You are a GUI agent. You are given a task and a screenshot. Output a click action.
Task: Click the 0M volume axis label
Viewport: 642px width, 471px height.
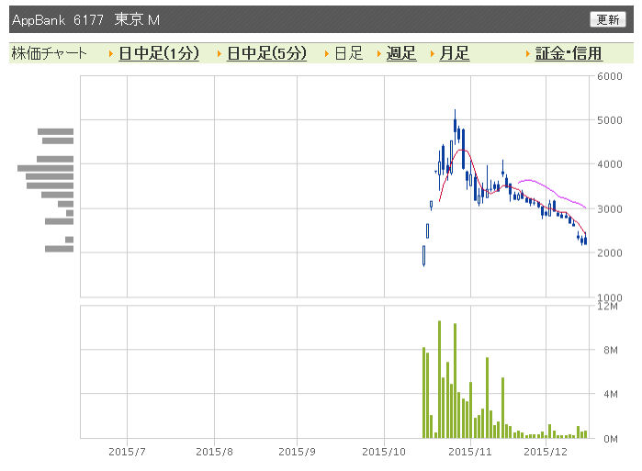[x=611, y=439]
